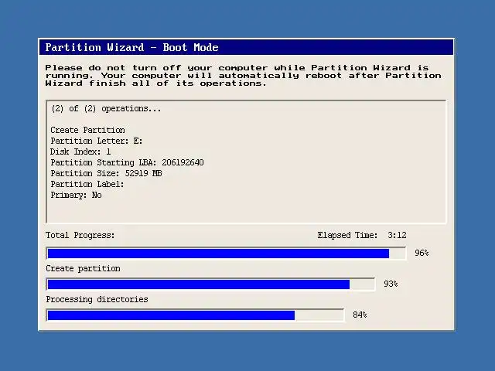Select the 'Create Partition' text line
The width and height of the screenshot is (495, 371).
click(87, 130)
